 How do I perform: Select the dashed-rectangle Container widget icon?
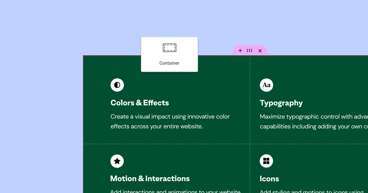(x=170, y=48)
